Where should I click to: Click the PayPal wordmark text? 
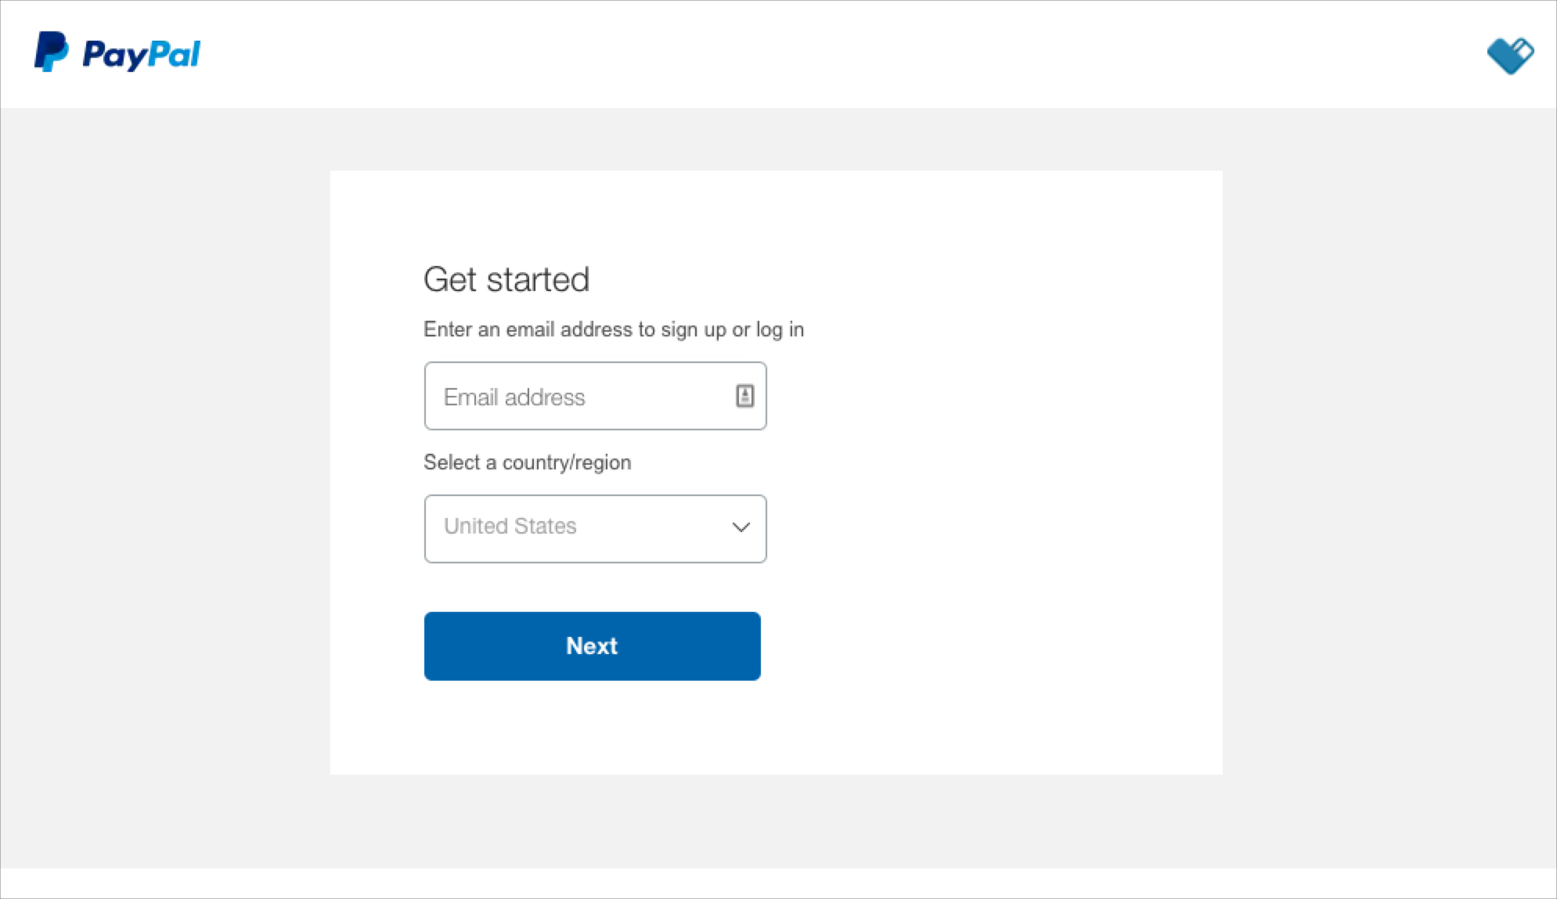[x=142, y=55]
